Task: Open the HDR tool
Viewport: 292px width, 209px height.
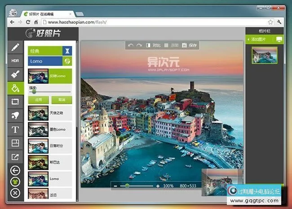Action: [x=15, y=61]
